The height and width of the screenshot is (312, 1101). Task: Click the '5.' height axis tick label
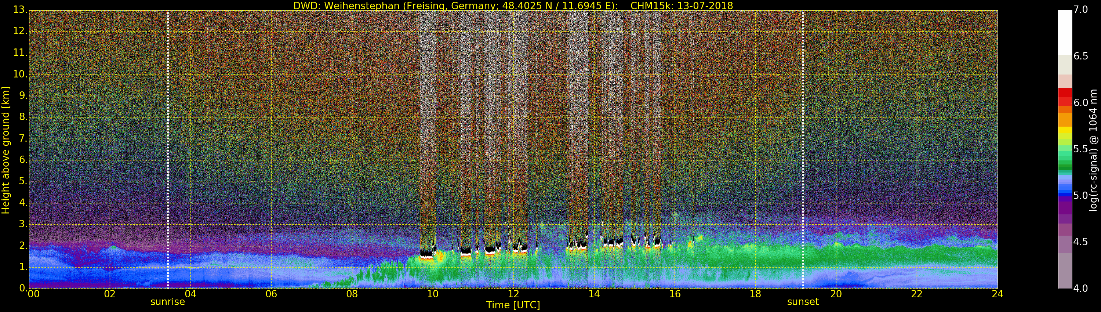(x=23, y=181)
